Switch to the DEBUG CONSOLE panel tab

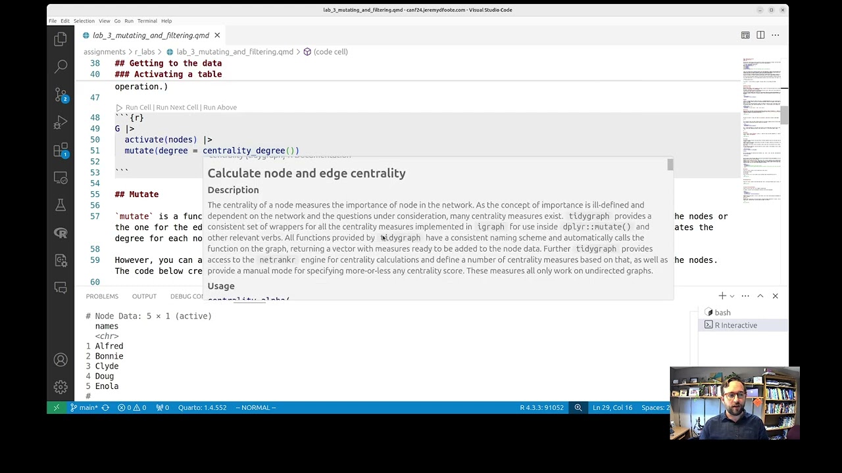coord(186,296)
